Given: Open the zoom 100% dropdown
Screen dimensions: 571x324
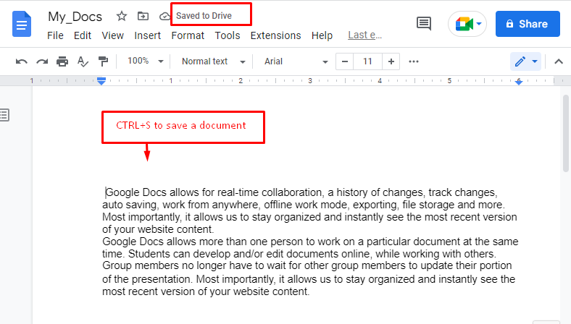Looking at the screenshot, I should [x=145, y=61].
